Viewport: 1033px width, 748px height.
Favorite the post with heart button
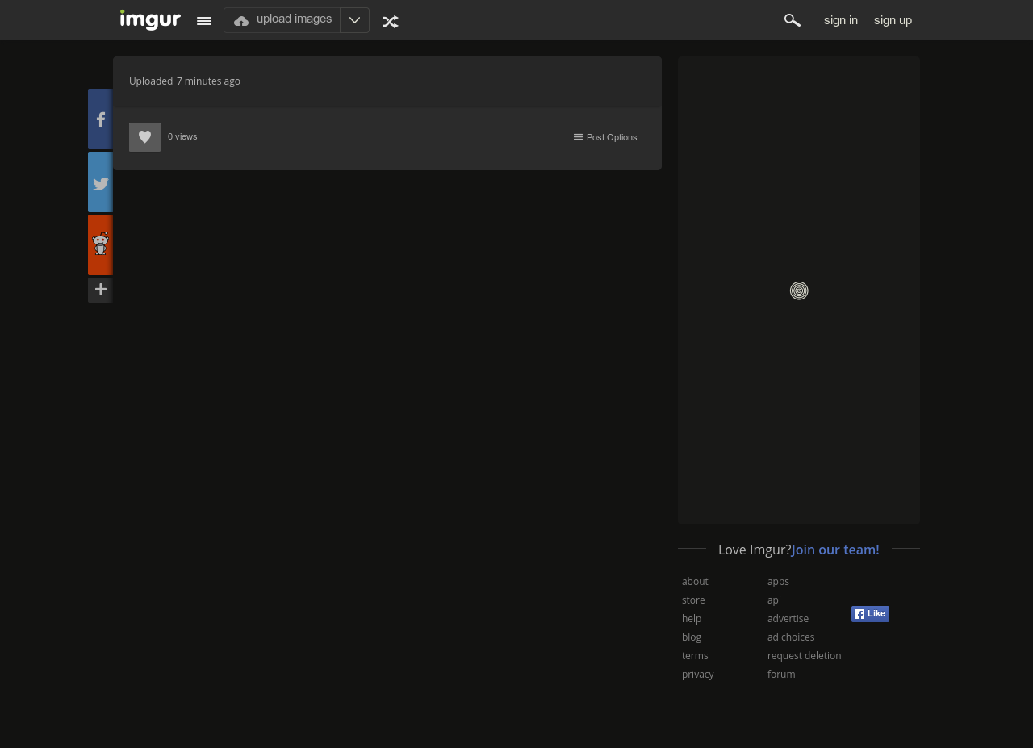(x=144, y=137)
